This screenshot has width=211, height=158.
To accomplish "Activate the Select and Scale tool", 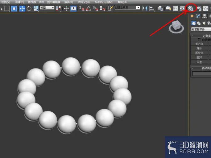I will (x=36, y=9).
